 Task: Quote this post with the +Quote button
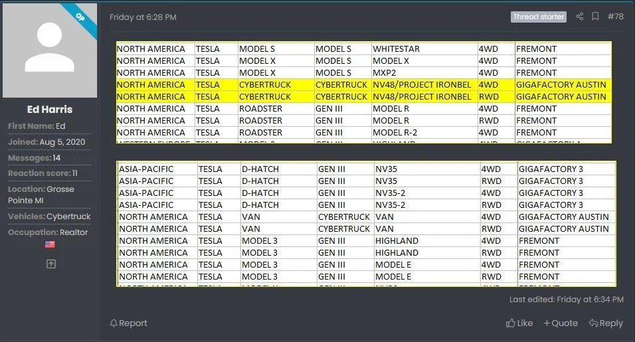click(560, 323)
